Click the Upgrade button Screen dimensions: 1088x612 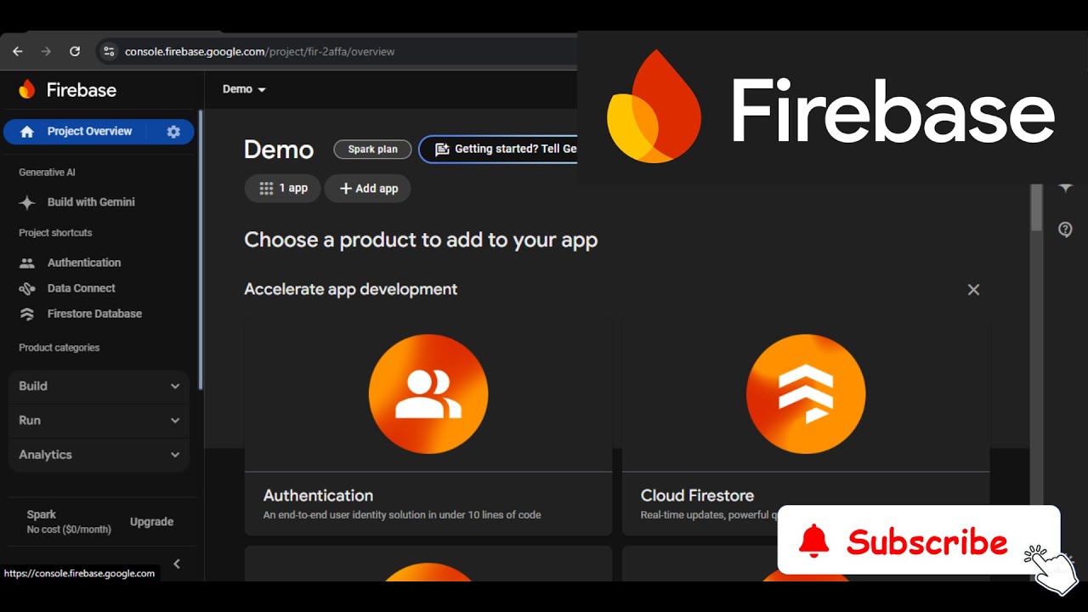click(151, 522)
